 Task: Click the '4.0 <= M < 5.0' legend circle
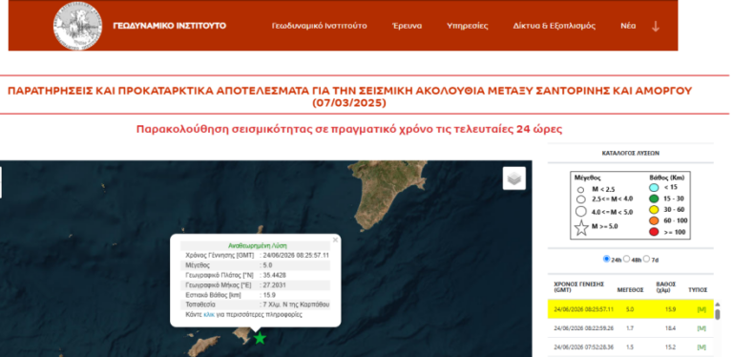coord(581,212)
